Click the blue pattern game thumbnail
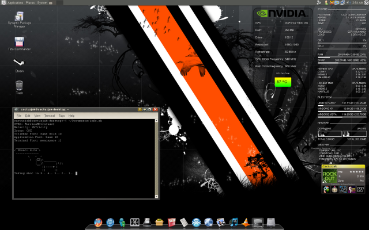369x230 pixels. (x=343, y=189)
